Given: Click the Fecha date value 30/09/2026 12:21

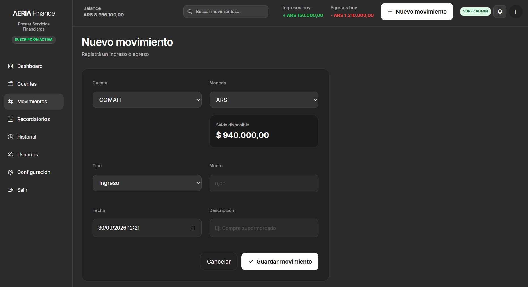Looking at the screenshot, I should pos(119,228).
